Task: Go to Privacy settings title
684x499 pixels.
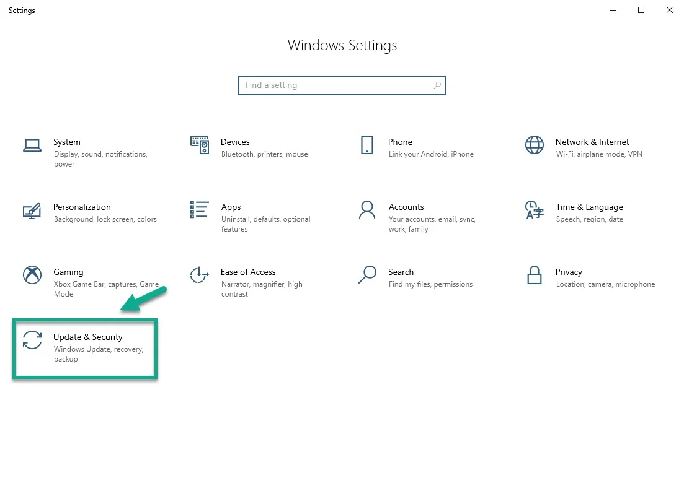Action: tap(569, 272)
